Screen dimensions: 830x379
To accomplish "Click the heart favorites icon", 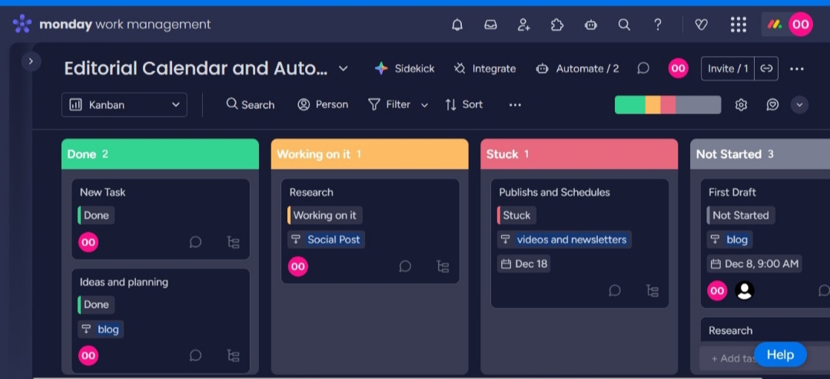I will [x=701, y=25].
